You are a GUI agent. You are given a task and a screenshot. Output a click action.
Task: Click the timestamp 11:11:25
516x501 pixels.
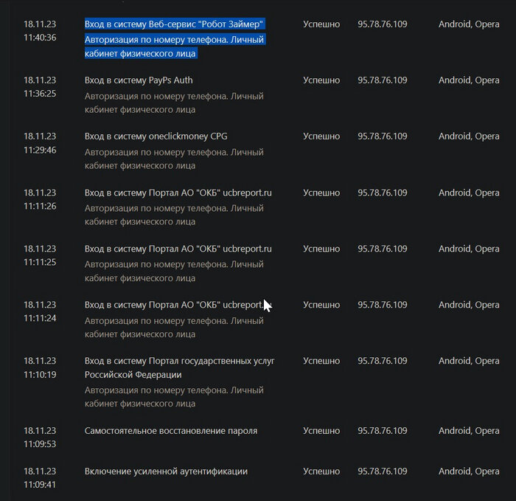pyautogui.click(x=40, y=262)
